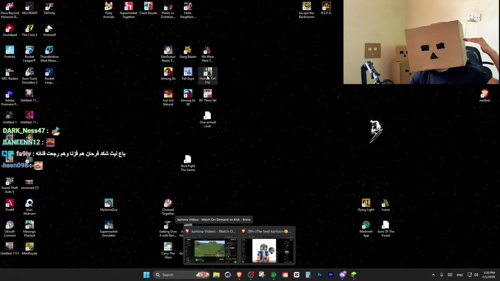Screen dimensions: 500x281
Task: Select Just Act Natural icon
Action: (x=168, y=98)
